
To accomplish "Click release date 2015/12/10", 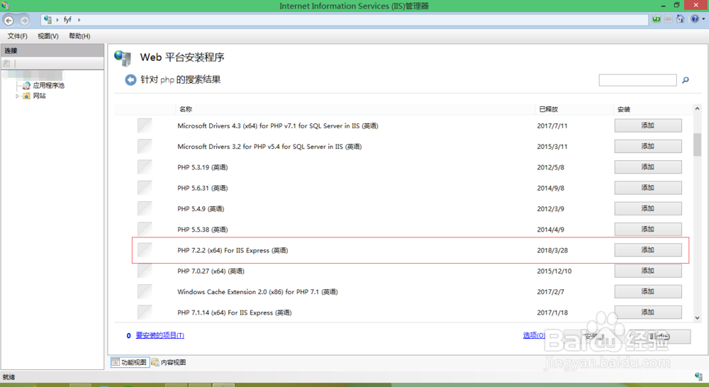I will tap(554, 271).
